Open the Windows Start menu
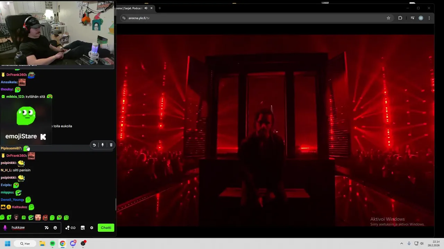 click(x=7, y=243)
